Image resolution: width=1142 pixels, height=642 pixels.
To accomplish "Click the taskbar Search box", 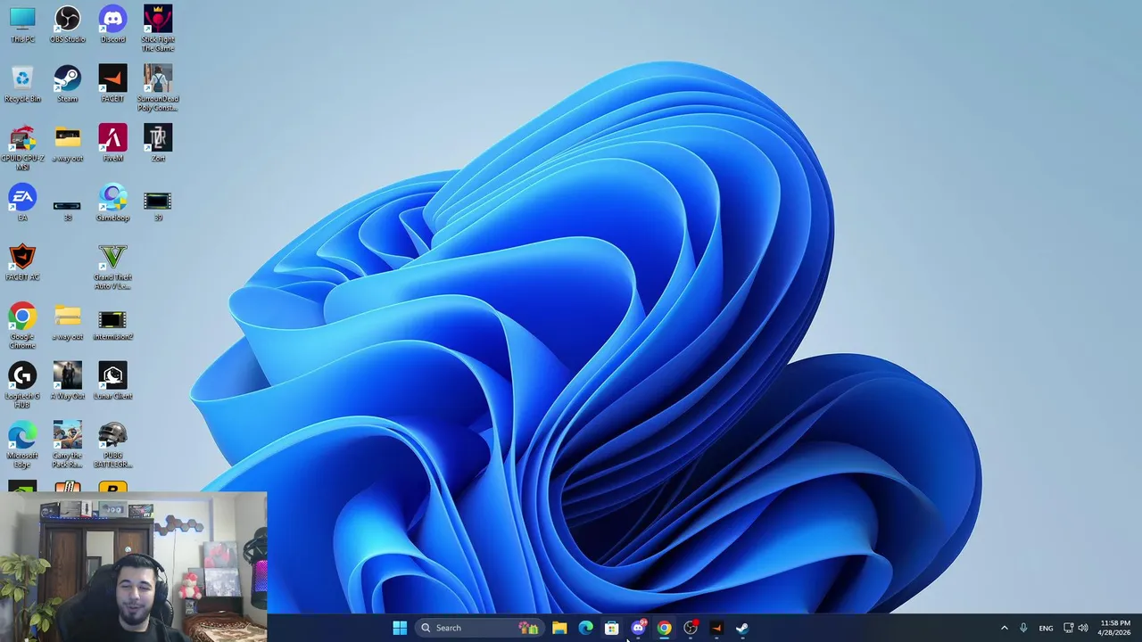I will (480, 628).
